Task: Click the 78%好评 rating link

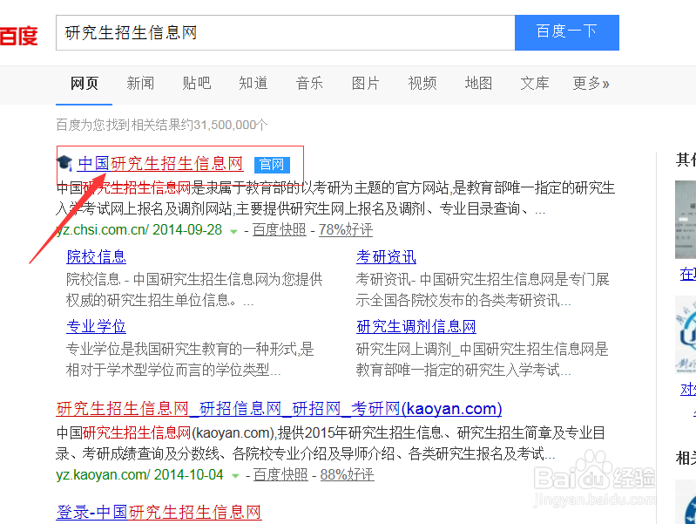Action: coord(345,230)
